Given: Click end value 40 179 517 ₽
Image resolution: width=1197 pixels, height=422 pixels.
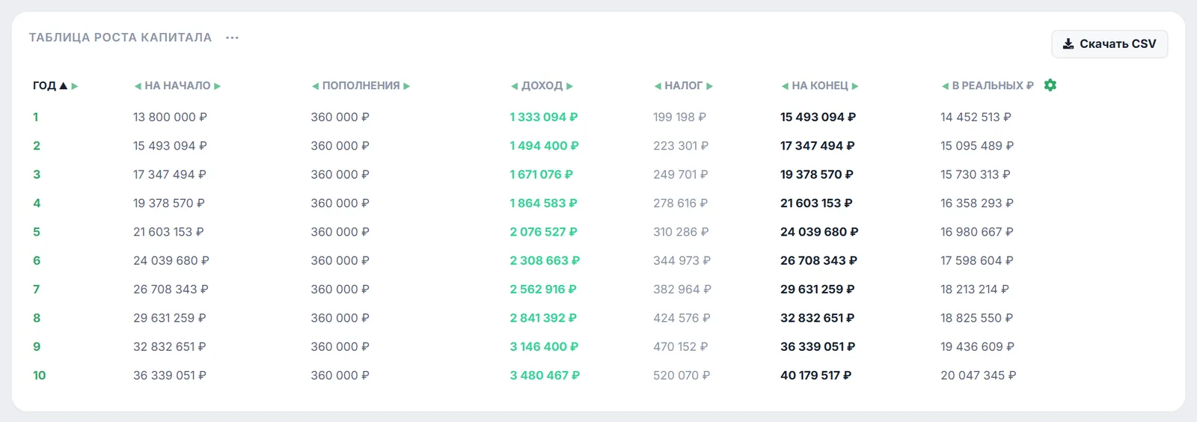Looking at the screenshot, I should click(816, 376).
